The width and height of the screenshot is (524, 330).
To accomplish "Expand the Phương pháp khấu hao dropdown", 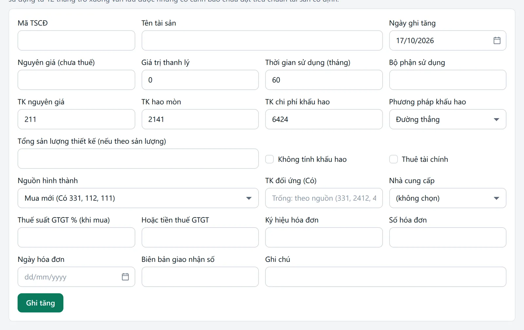I will click(448, 119).
